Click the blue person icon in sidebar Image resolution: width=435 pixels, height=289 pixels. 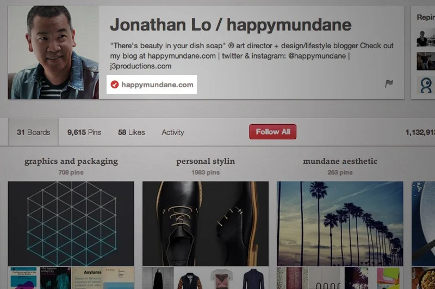[x=426, y=85]
